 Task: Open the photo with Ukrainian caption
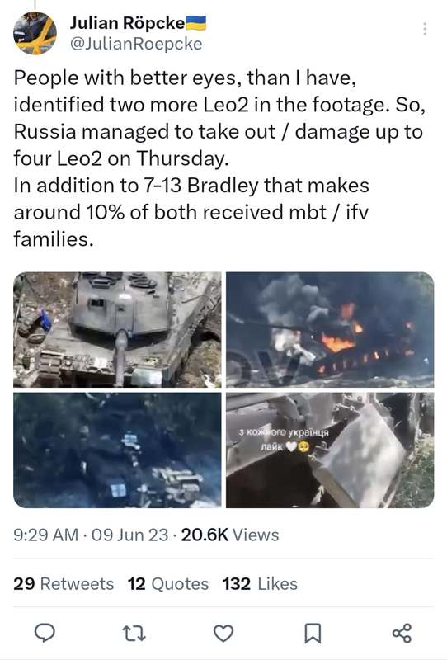tap(330, 450)
